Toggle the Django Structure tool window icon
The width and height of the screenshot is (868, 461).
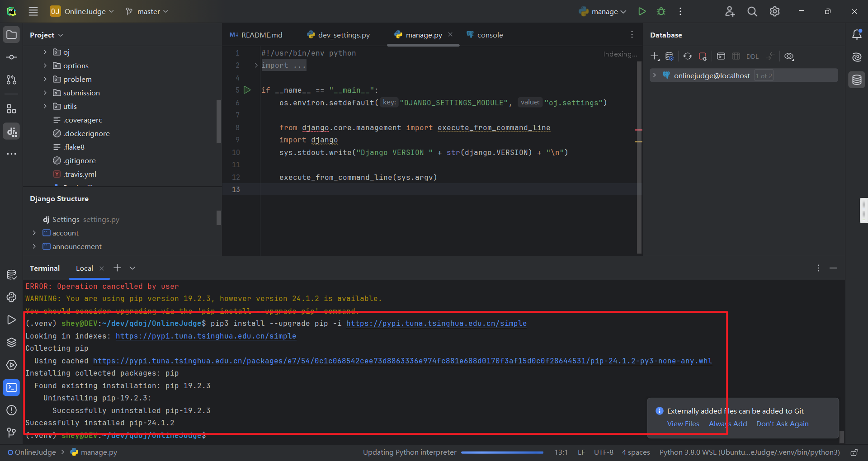click(x=12, y=132)
